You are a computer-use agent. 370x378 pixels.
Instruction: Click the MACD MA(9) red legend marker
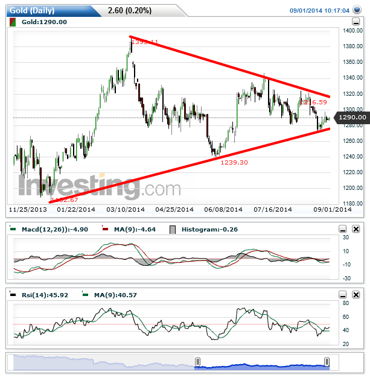[x=105, y=228]
